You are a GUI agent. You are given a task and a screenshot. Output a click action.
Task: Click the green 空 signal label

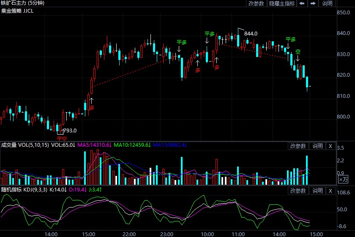pos(298,52)
